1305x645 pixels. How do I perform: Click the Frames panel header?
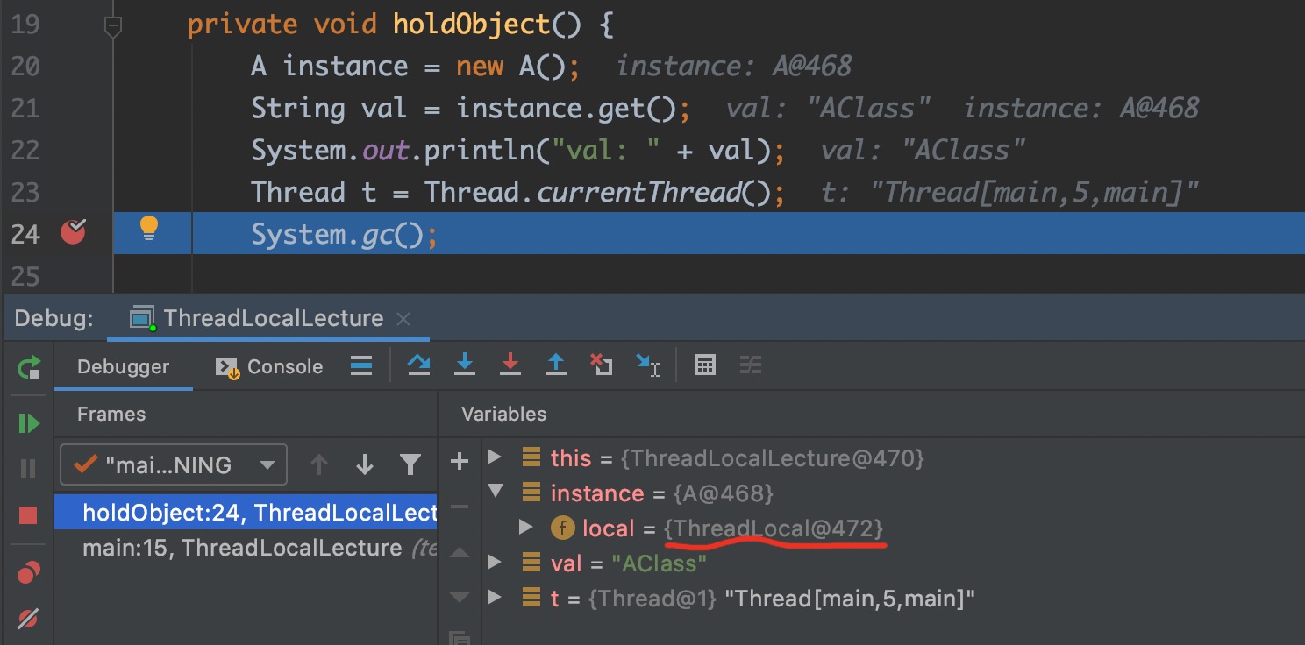tap(111, 414)
